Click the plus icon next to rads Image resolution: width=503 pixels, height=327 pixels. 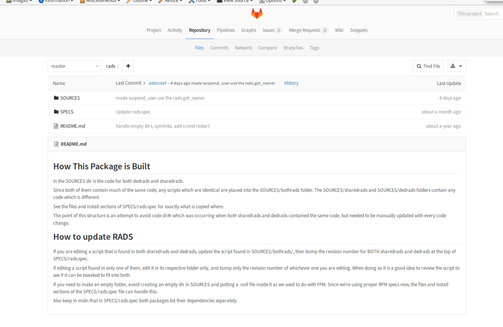coord(128,66)
